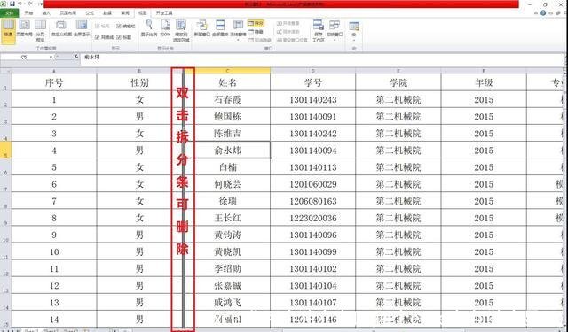This screenshot has width=568, height=332.
Task: Click View Side by Side (并排查看)
Action: point(288,24)
